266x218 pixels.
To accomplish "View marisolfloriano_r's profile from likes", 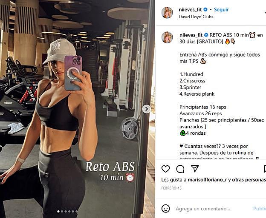I will coord(207,180).
